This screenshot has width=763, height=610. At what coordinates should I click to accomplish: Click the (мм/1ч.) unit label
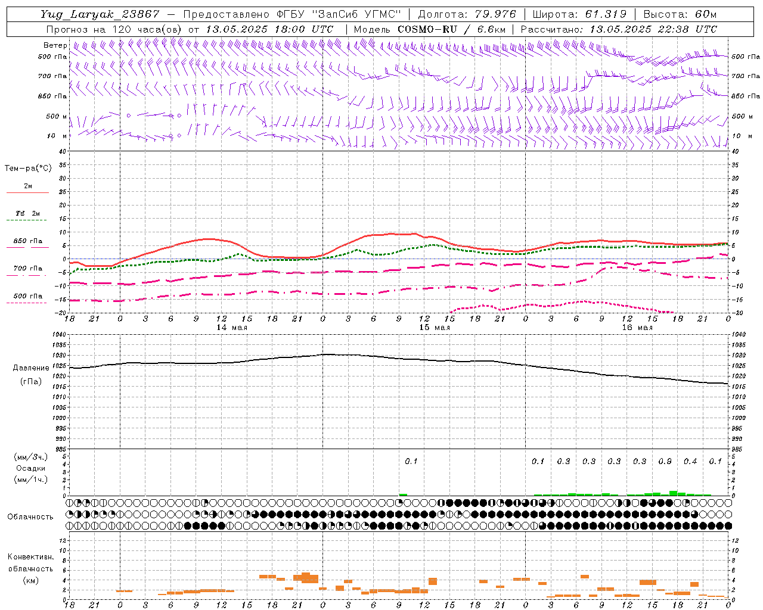point(31,480)
